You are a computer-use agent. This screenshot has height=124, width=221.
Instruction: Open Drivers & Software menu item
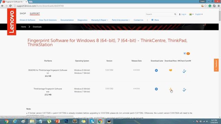click(28, 20)
